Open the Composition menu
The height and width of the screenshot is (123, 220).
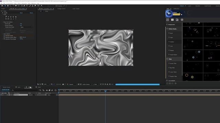click(x=9, y=3)
